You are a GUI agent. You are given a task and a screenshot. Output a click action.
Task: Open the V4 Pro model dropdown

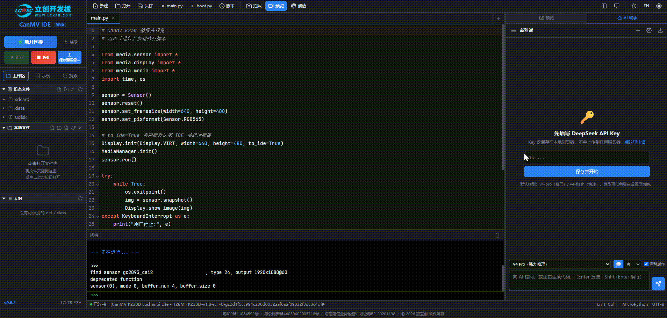coord(560,264)
